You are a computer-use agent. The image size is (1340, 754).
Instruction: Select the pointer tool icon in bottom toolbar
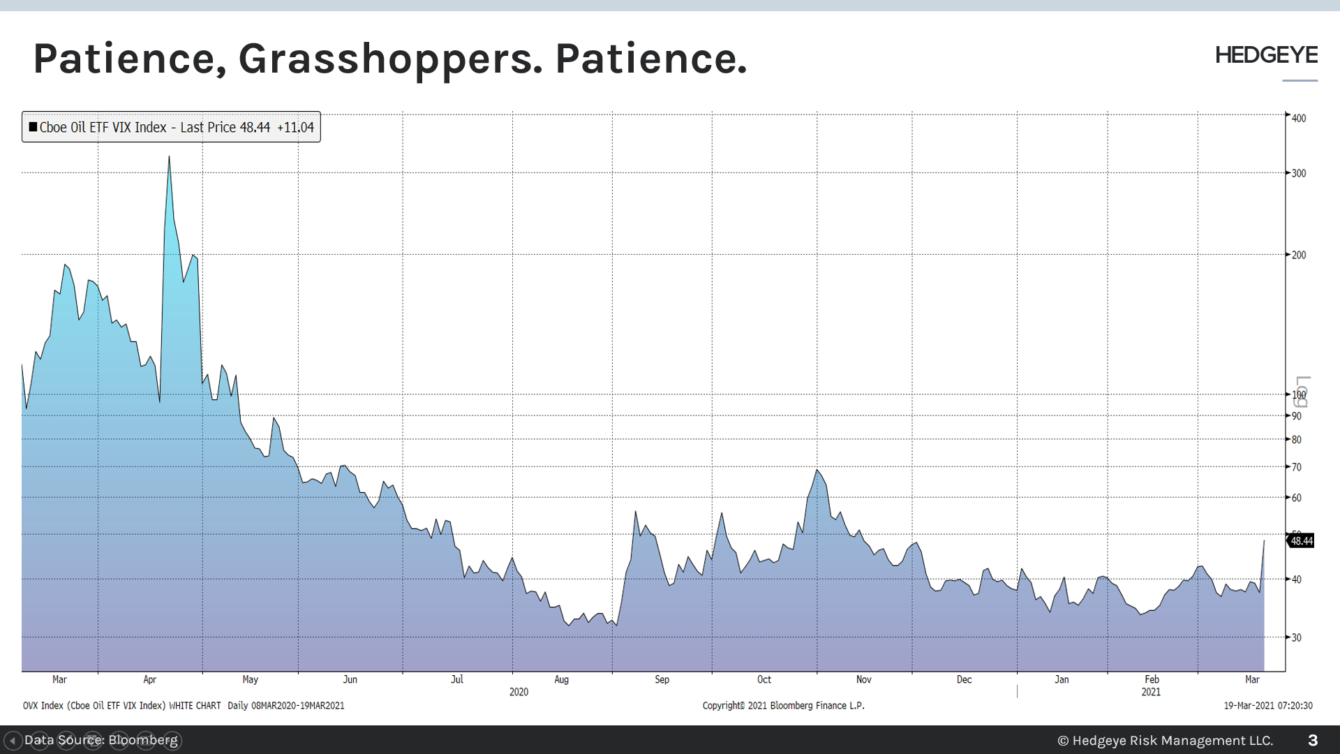pos(119,741)
